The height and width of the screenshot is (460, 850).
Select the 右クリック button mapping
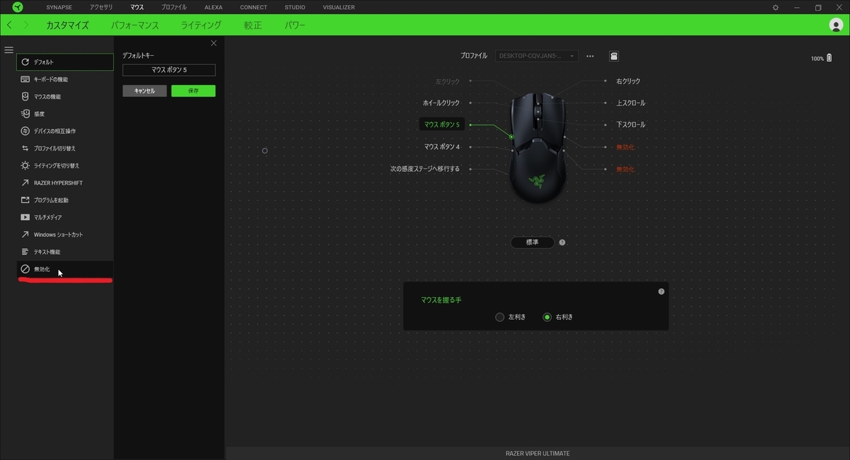coord(628,81)
